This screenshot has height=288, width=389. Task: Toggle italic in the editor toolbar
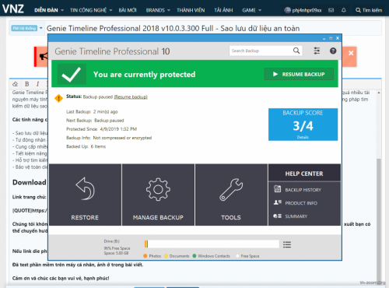pos(38,84)
